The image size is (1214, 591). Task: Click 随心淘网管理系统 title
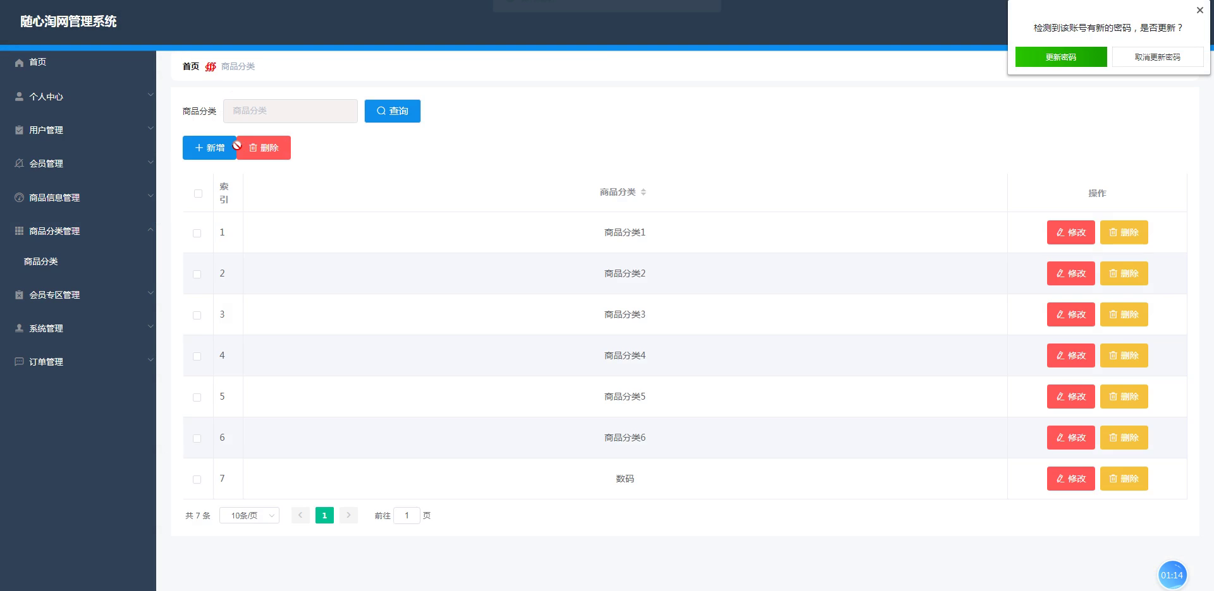coord(68,21)
